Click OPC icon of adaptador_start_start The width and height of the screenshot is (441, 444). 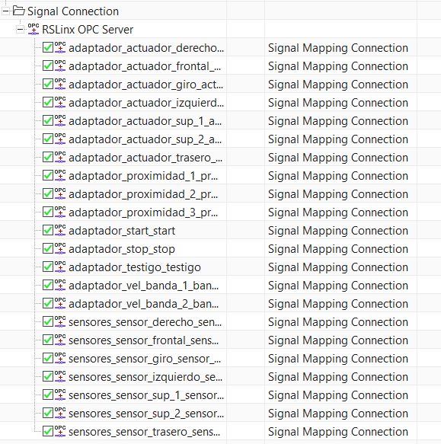coord(59,231)
